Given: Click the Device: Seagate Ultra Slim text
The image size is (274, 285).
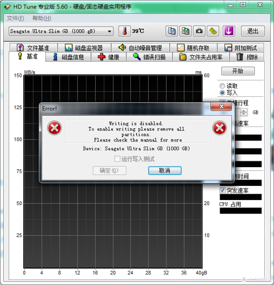Looking at the screenshot, I should 136,148.
